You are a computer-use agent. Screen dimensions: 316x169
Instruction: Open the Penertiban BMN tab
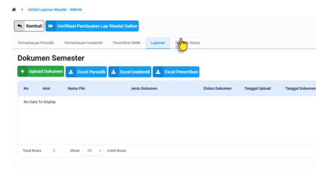point(126,43)
